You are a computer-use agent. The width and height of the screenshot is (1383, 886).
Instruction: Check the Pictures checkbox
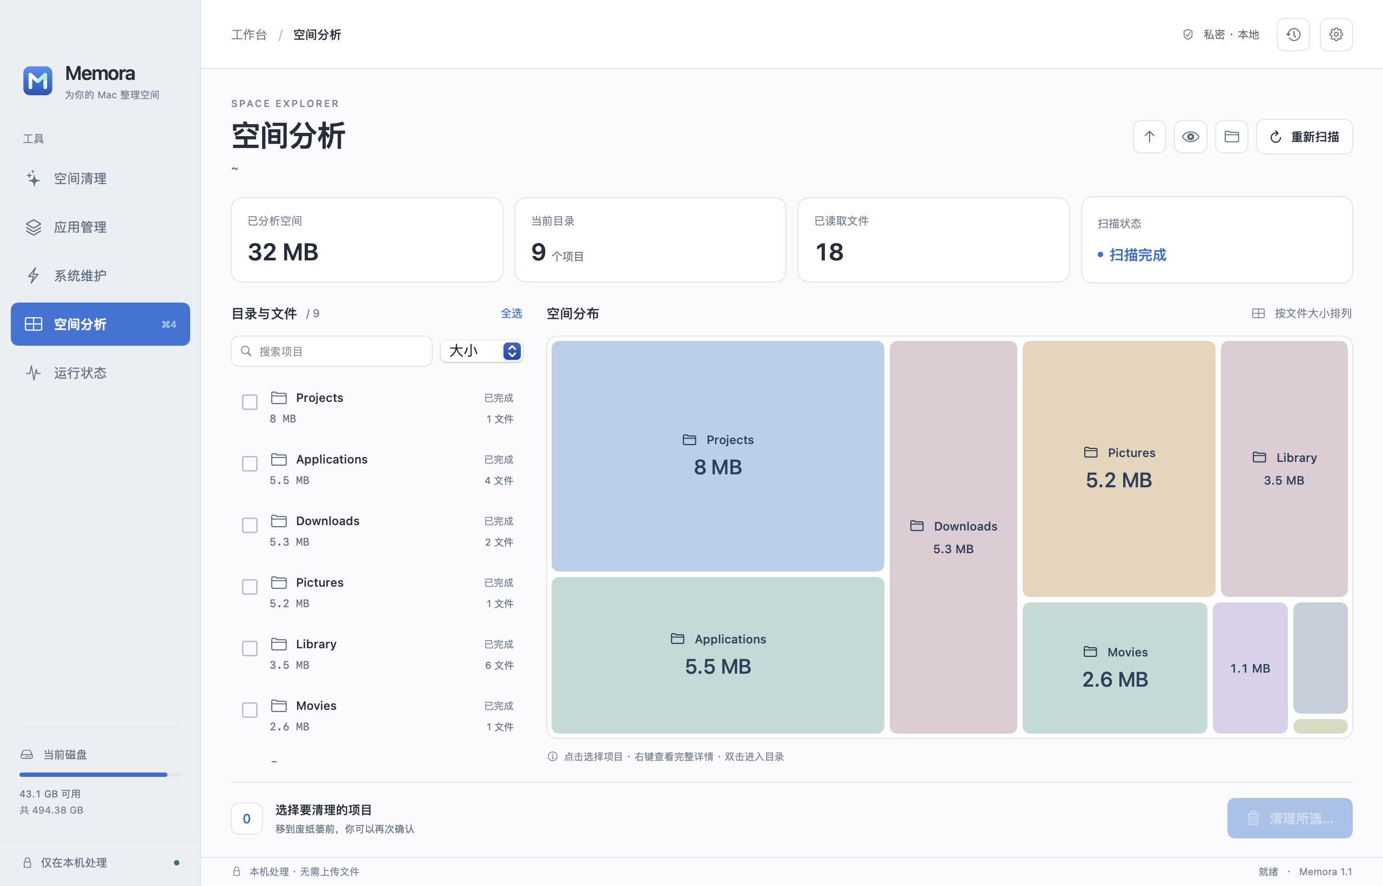click(x=250, y=587)
